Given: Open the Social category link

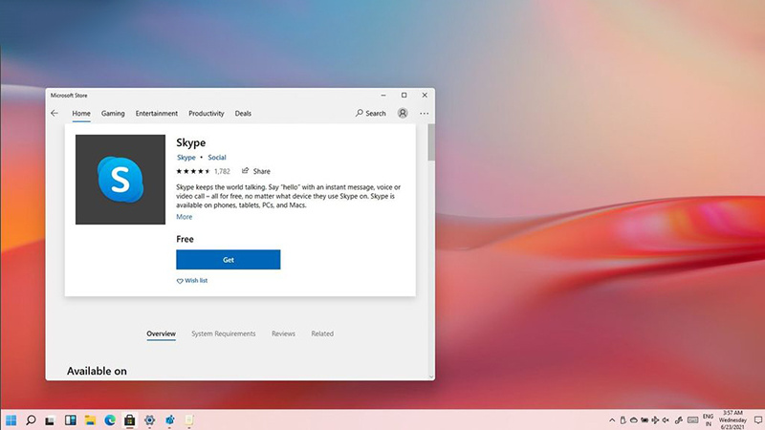Looking at the screenshot, I should 217,158.
